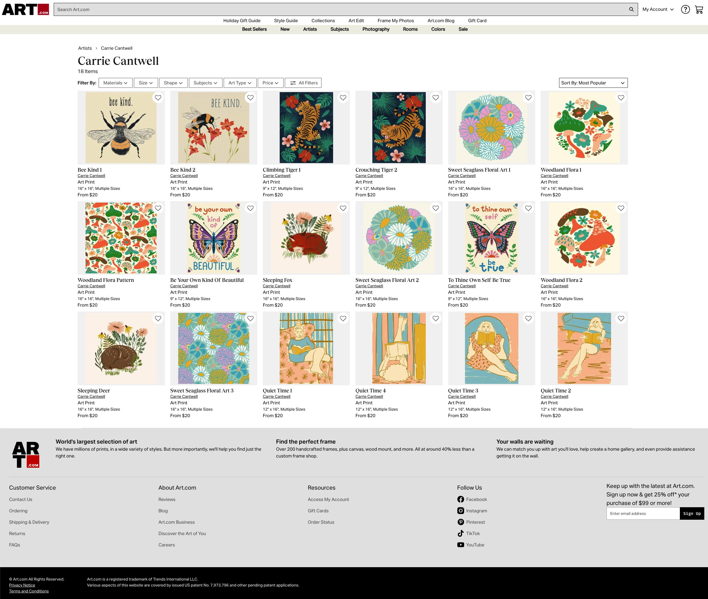
Task: Toggle heart on Climbing Tiger 1
Action: (x=343, y=98)
